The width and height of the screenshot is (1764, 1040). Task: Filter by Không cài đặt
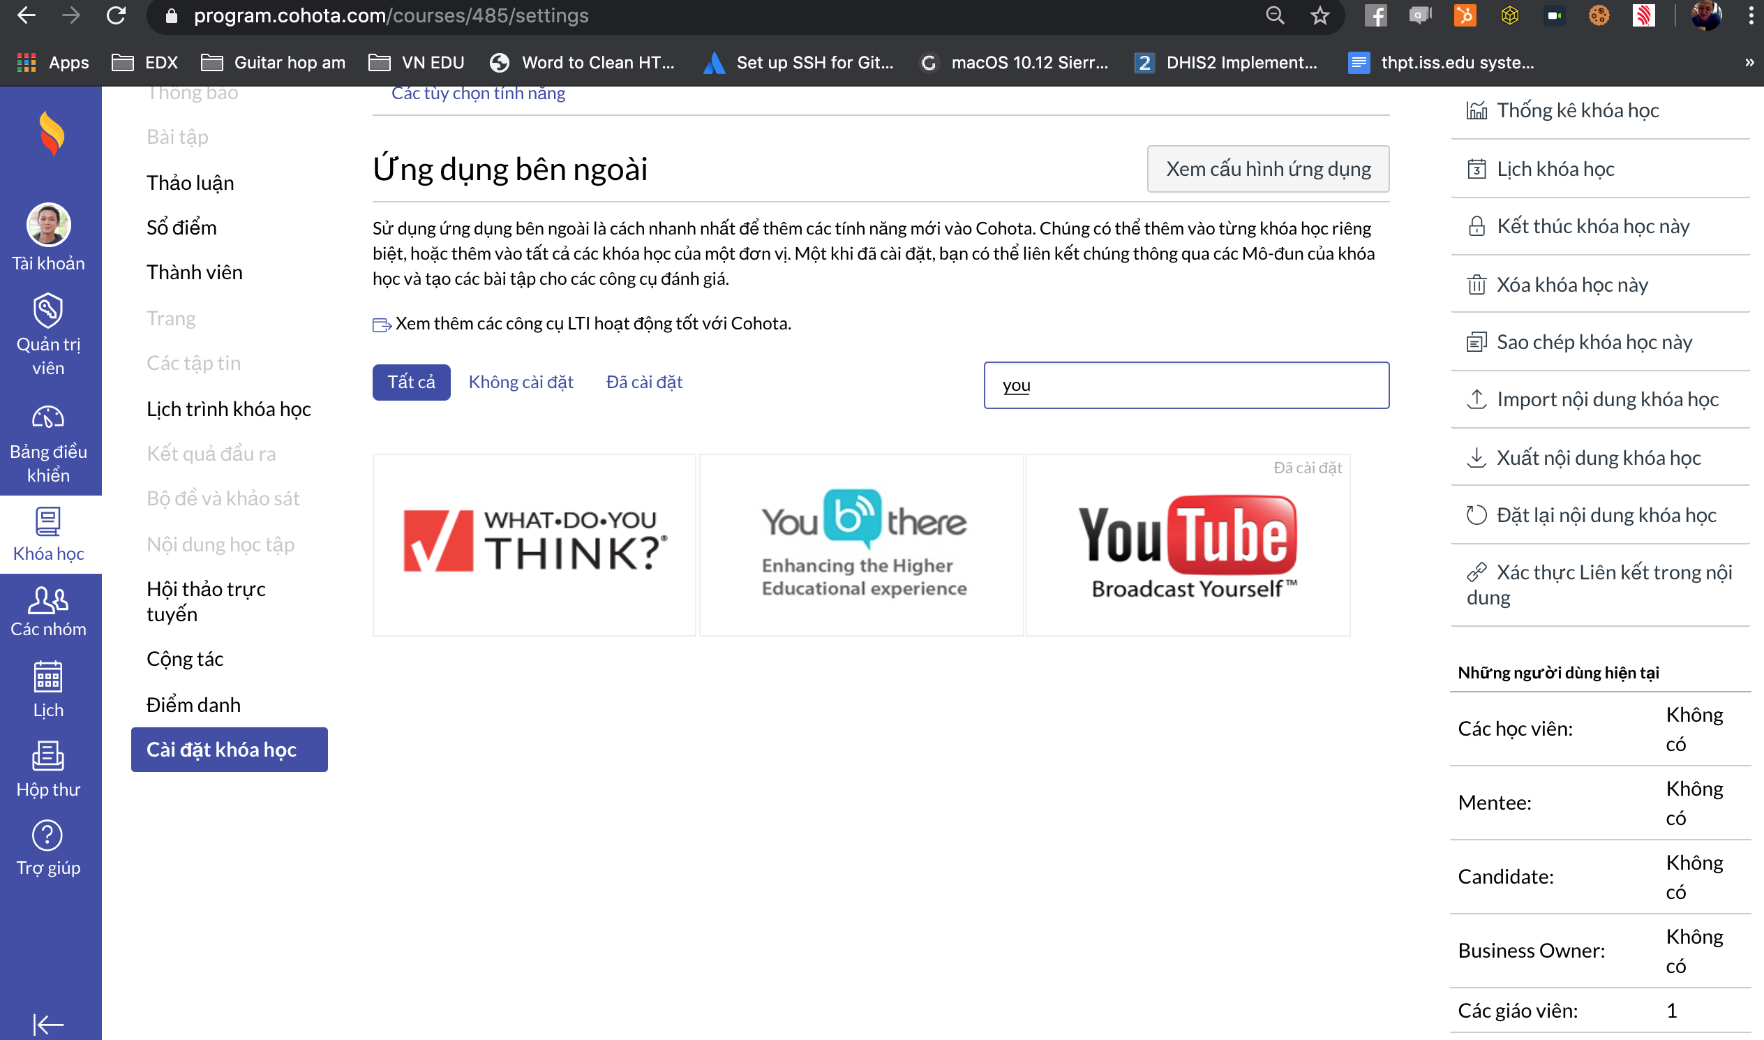click(521, 382)
